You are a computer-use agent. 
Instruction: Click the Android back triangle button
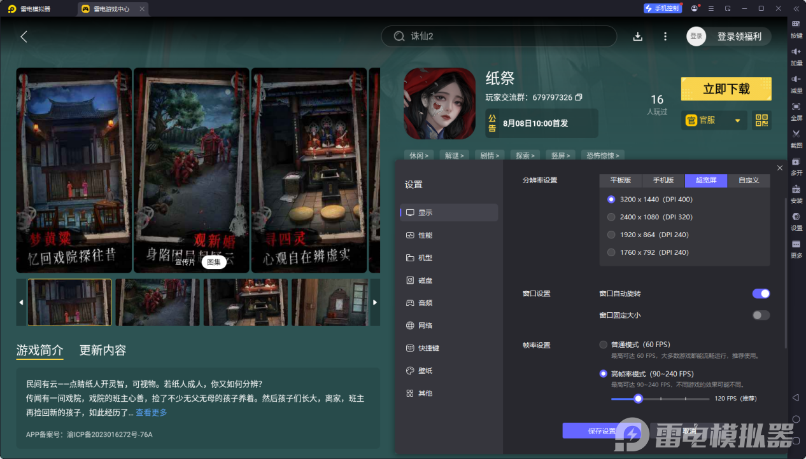click(796, 397)
